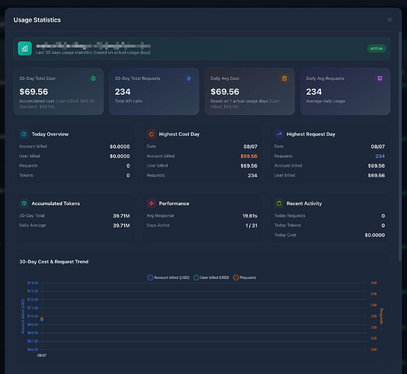Toggle the Account billed (USD) chart legend
This screenshot has width=407, height=374.
pos(168,278)
